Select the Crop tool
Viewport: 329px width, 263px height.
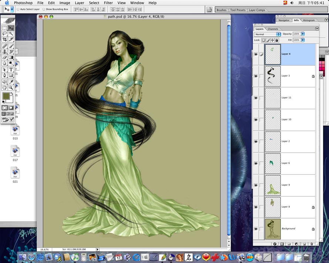coord(4,39)
